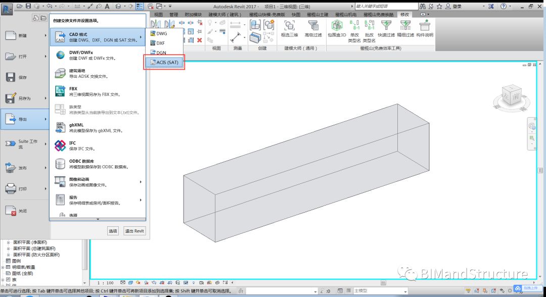Open the 主模型 design options dropdown
The width and height of the screenshot is (546, 297).
pyautogui.click(x=406, y=291)
